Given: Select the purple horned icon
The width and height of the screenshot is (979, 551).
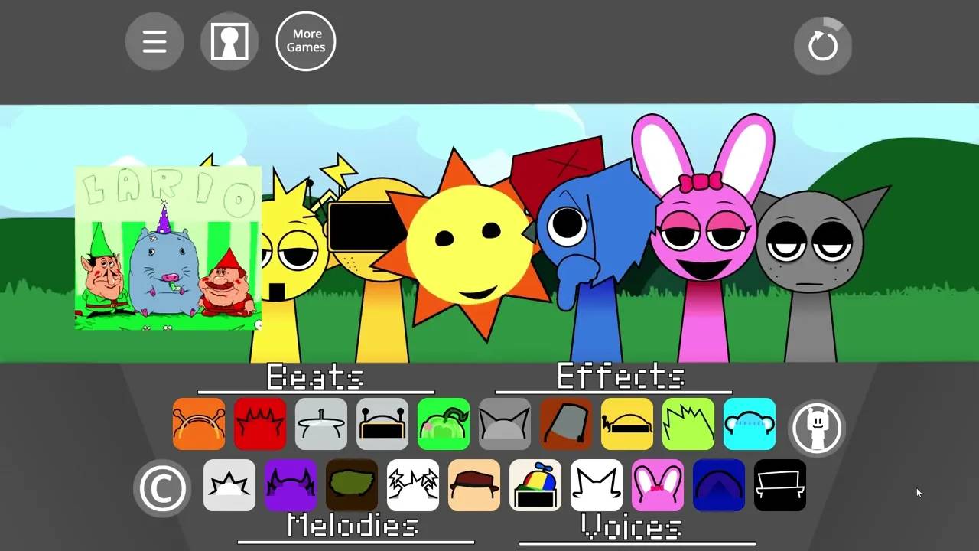Looking at the screenshot, I should pos(291,485).
